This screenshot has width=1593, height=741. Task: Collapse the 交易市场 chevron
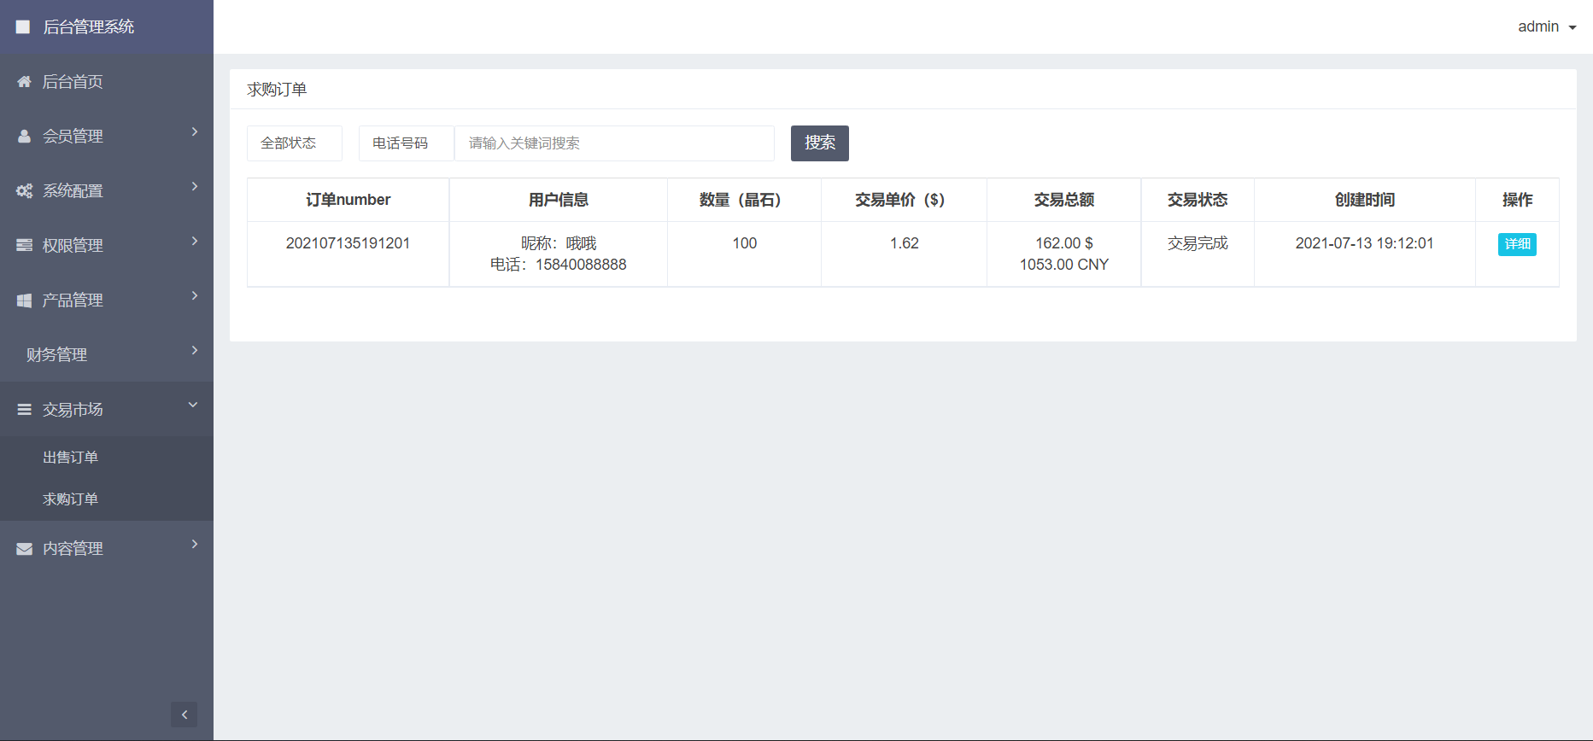(193, 405)
